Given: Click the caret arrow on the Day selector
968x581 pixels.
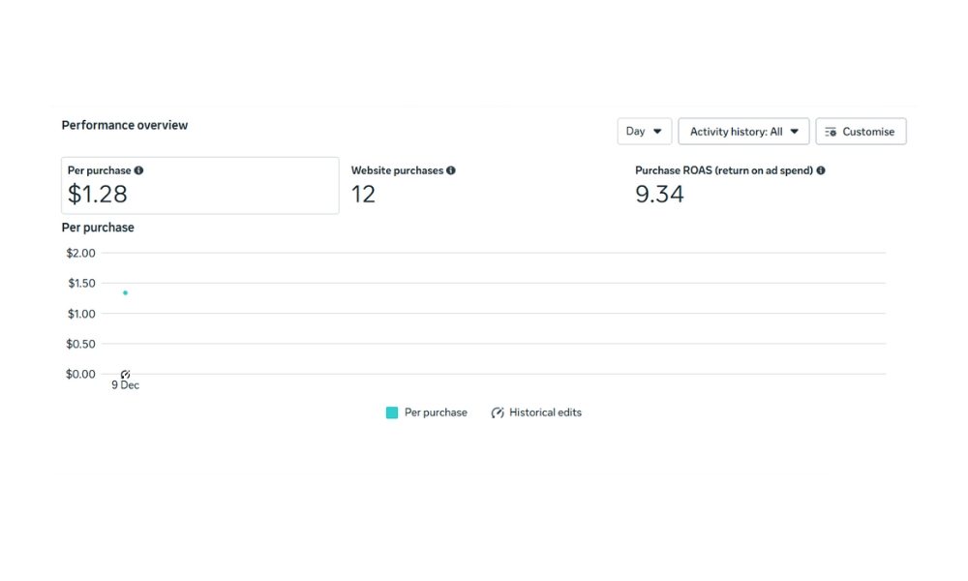Looking at the screenshot, I should (x=657, y=132).
